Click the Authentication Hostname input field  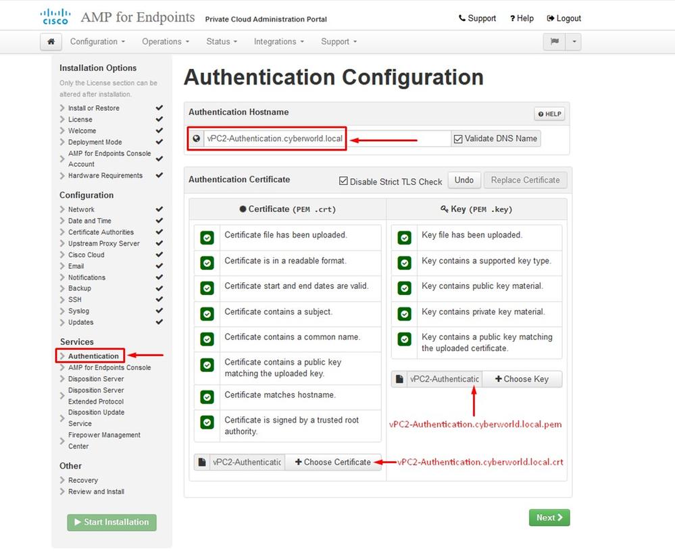pyautogui.click(x=327, y=138)
